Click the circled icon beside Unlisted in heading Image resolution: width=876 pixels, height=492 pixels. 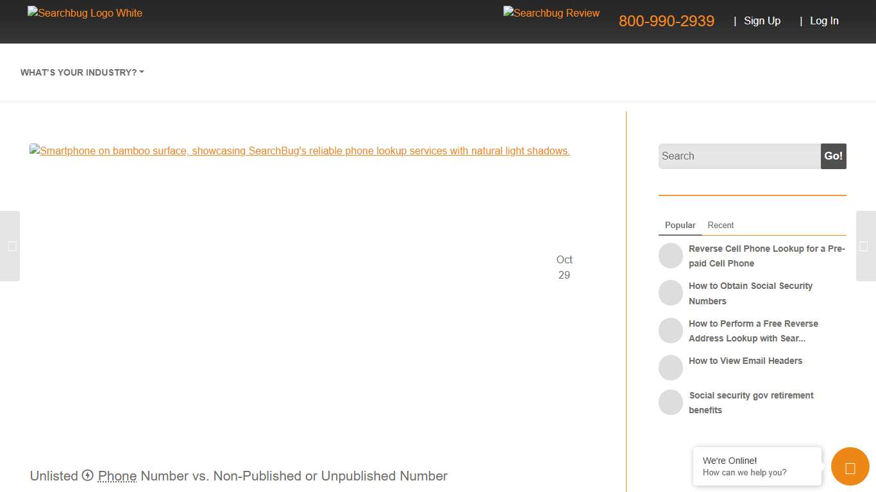click(87, 475)
